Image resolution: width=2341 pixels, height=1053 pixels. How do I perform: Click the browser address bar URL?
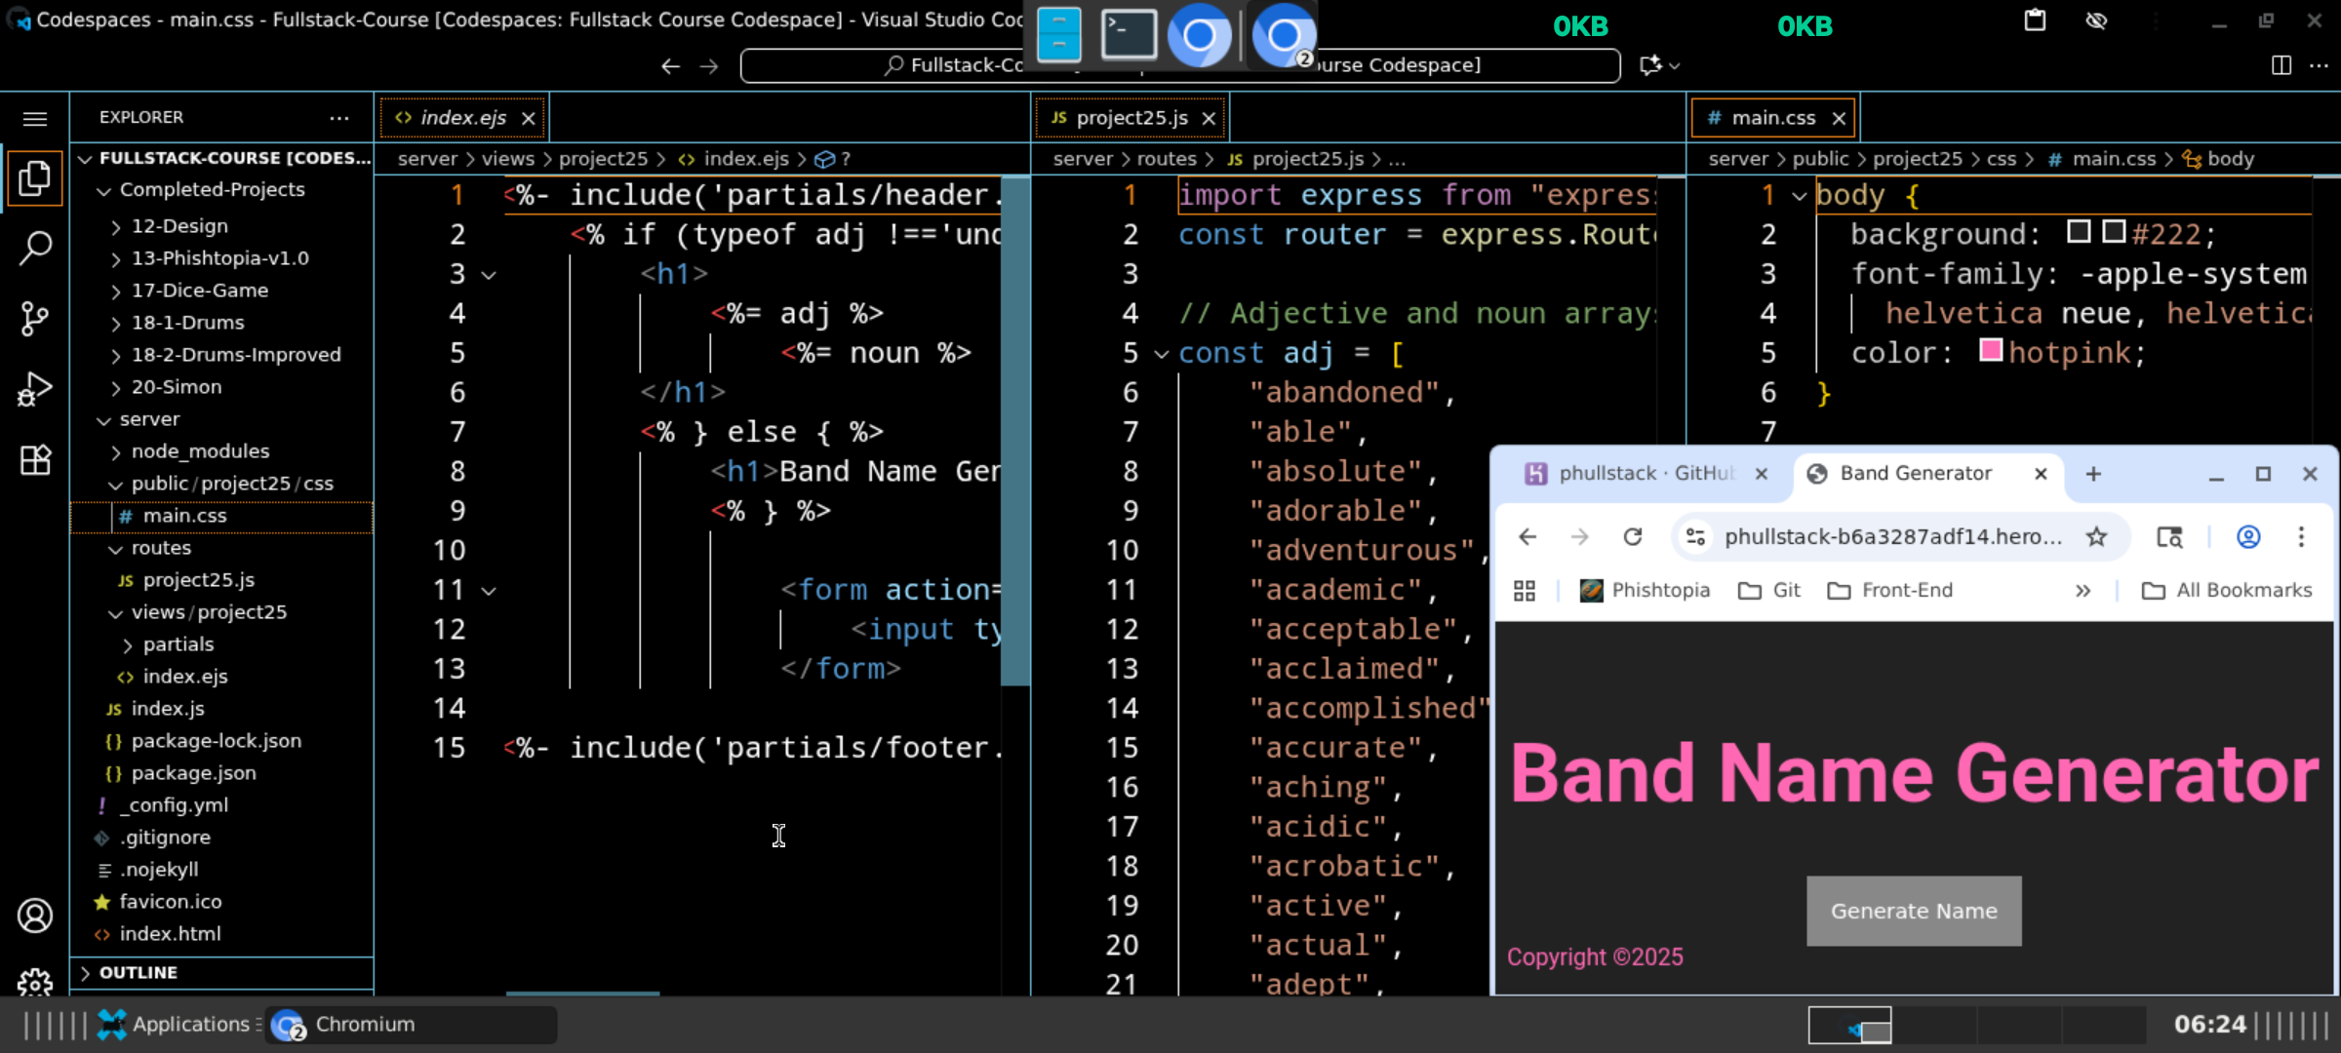tap(1891, 536)
